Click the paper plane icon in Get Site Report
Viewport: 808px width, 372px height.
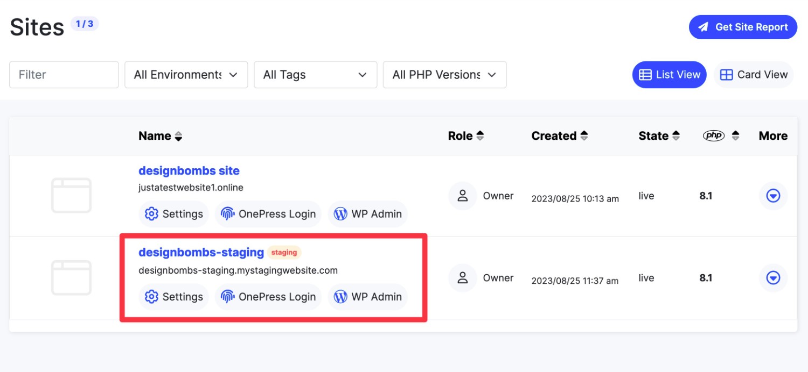703,27
